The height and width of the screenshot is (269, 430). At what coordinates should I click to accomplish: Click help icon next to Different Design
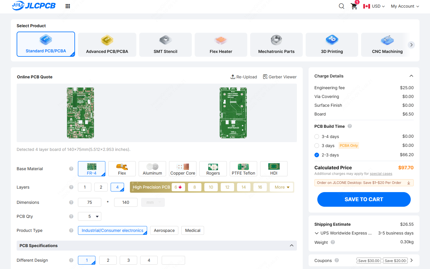71,260
